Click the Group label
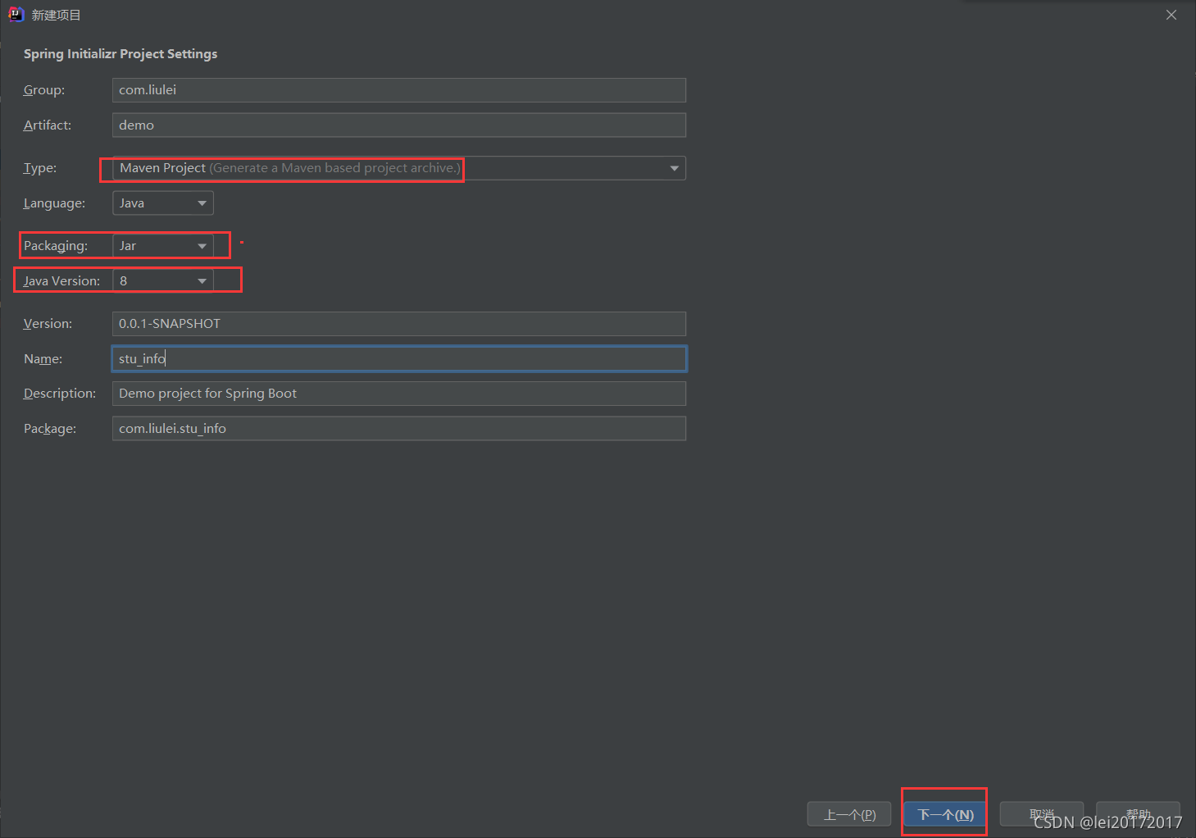The image size is (1196, 838). pos(44,90)
